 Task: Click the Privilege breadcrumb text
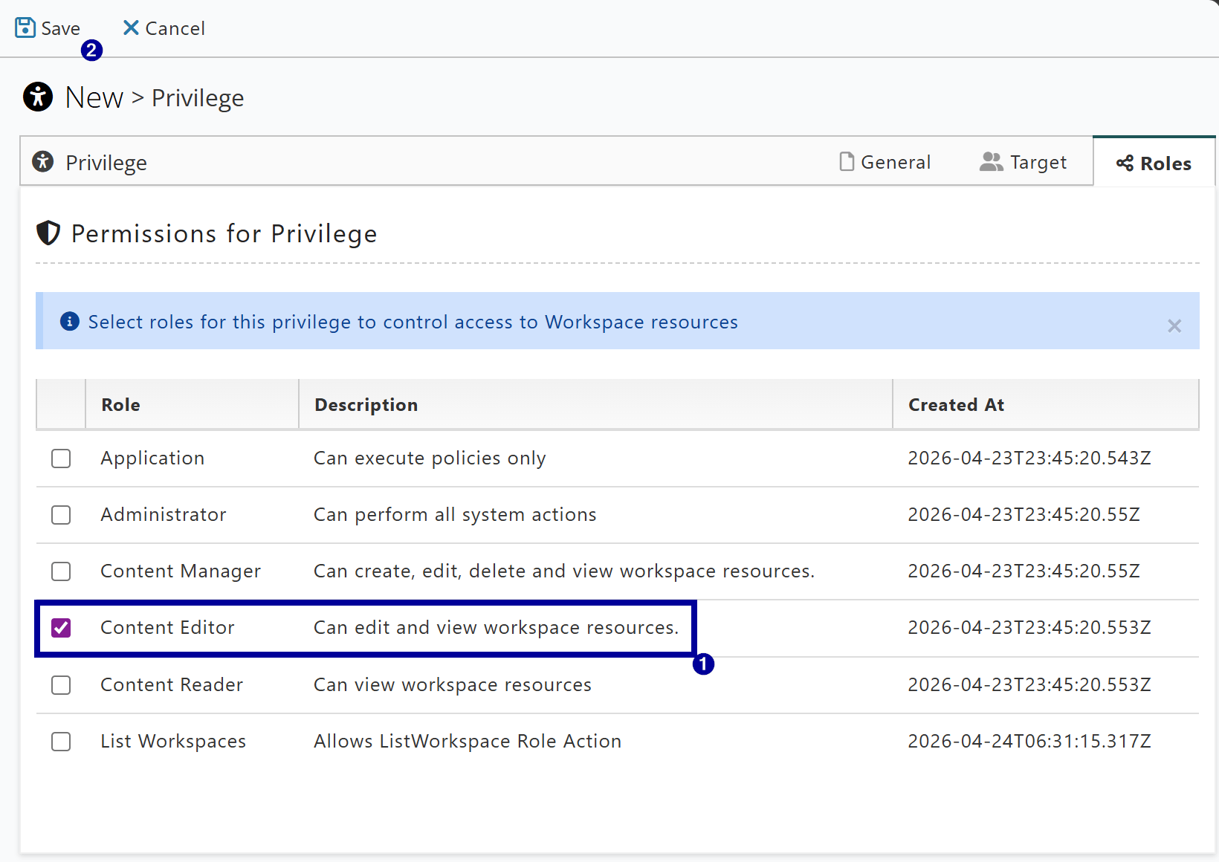click(198, 98)
